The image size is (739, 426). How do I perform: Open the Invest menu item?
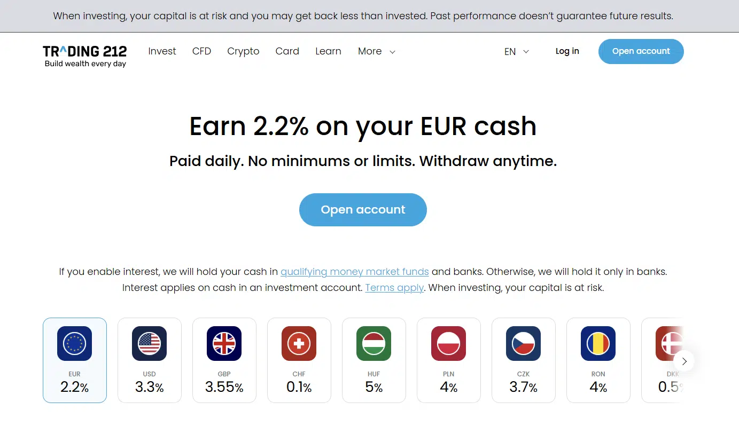pyautogui.click(x=162, y=51)
